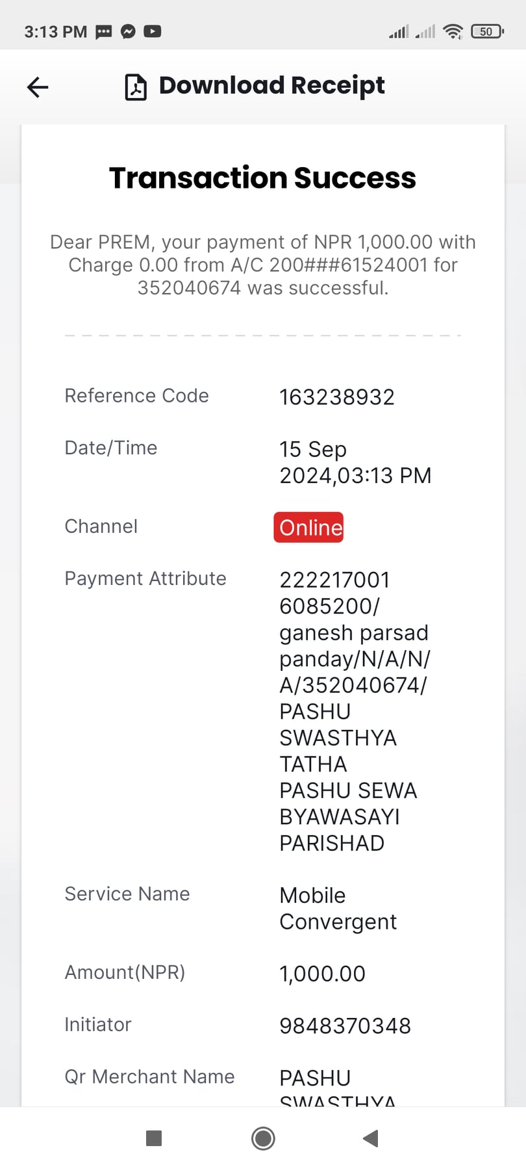The image size is (526, 1170).
Task: Tap the triangle back navigation button
Action: point(371,1138)
